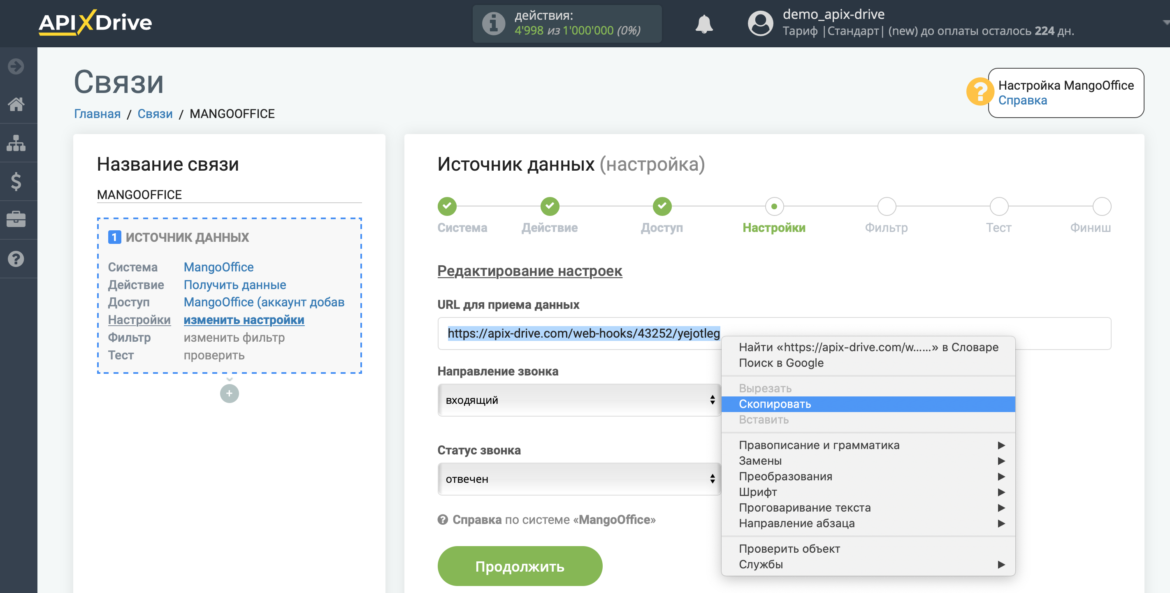
Task: Expand Проговаривание текста submenu
Action: click(868, 507)
